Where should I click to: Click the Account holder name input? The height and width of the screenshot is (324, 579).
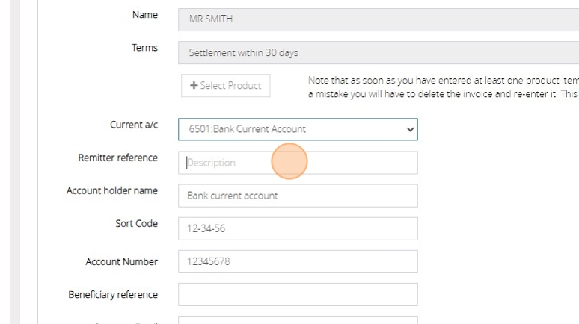coord(297,196)
